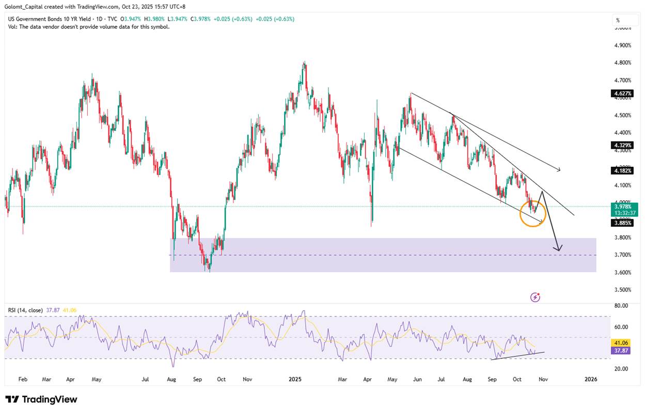Viewport: 645px width, 413px height.
Task: Click the 2025 label on the time axis
Action: [x=295, y=379]
